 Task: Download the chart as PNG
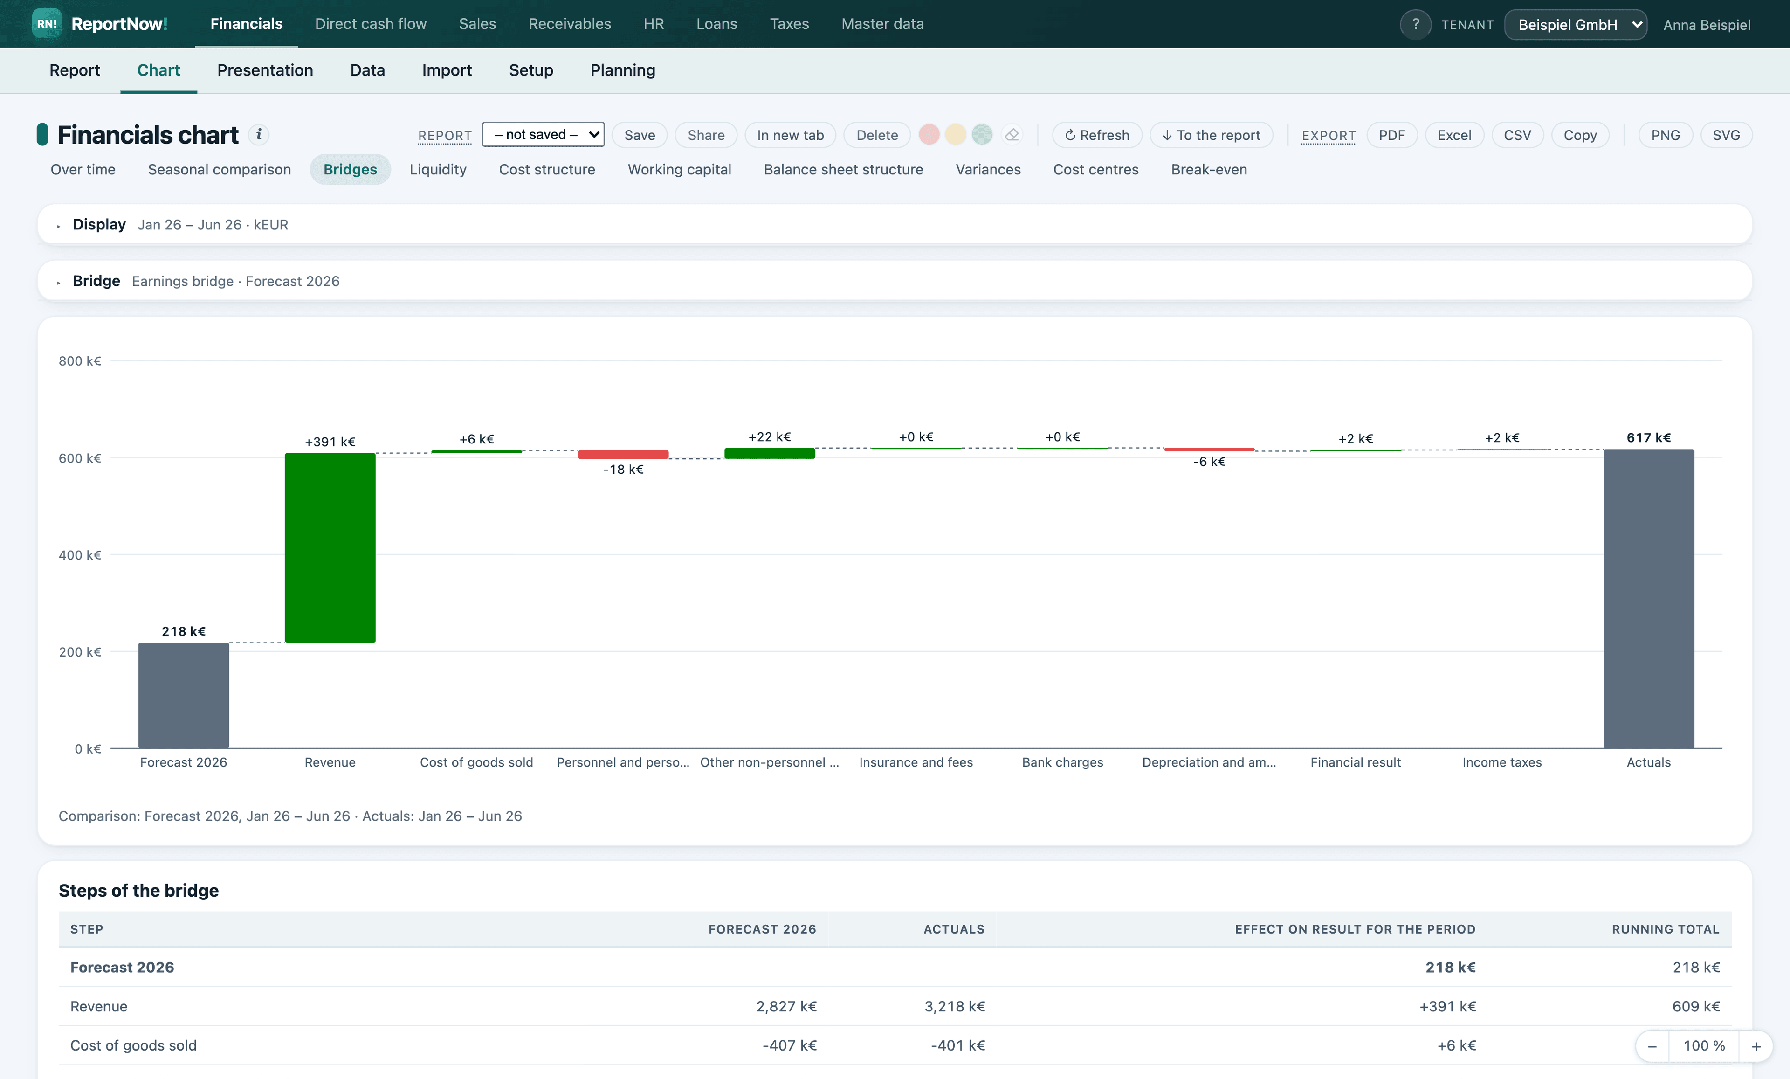pyautogui.click(x=1665, y=135)
